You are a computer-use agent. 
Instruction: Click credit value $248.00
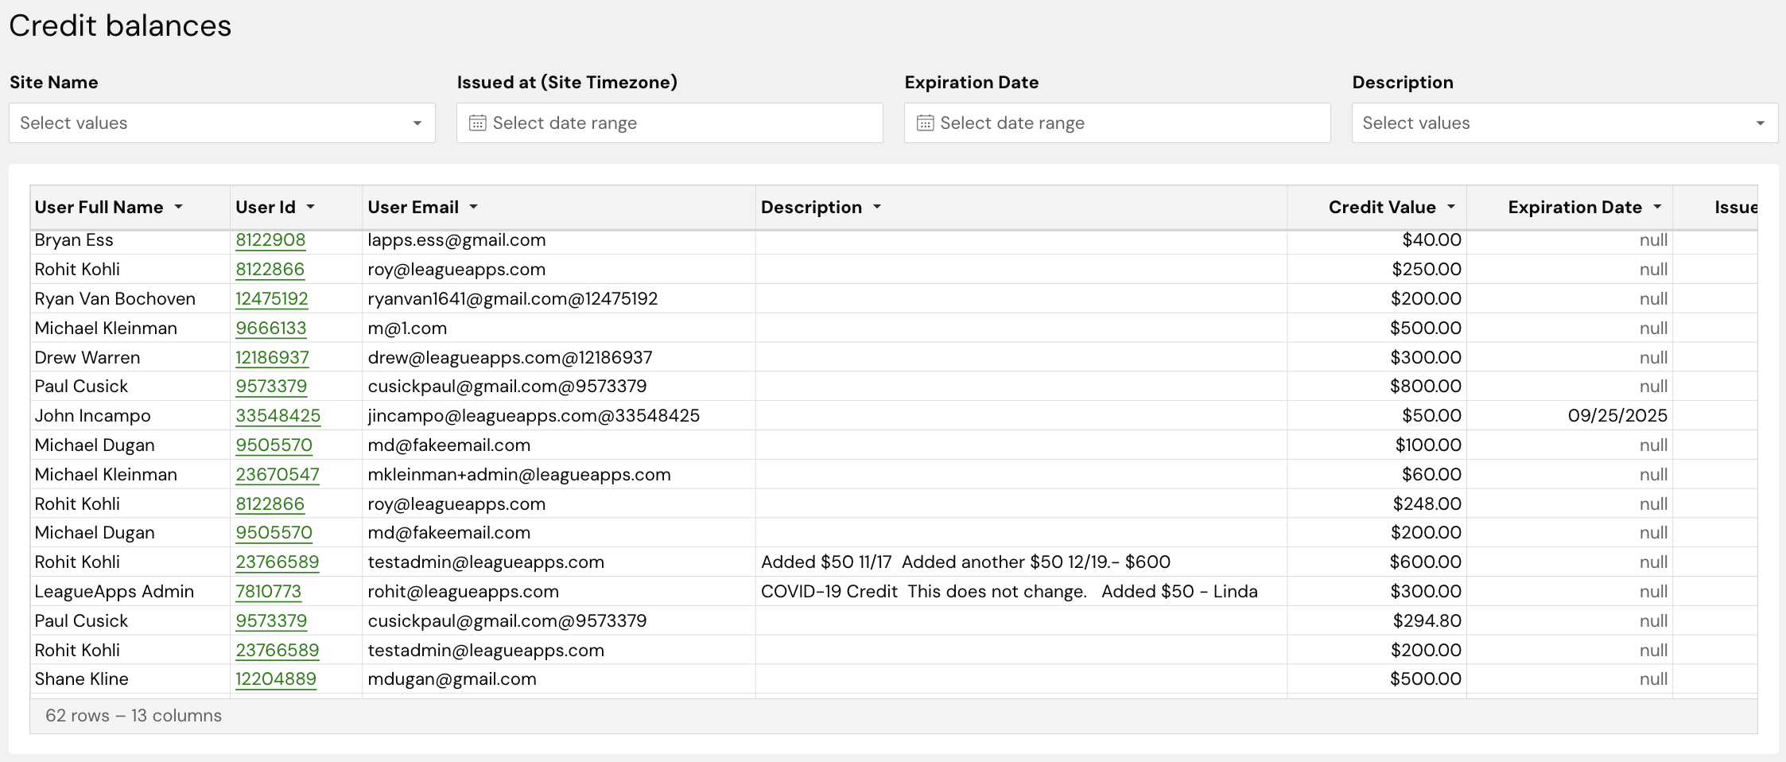(1427, 504)
